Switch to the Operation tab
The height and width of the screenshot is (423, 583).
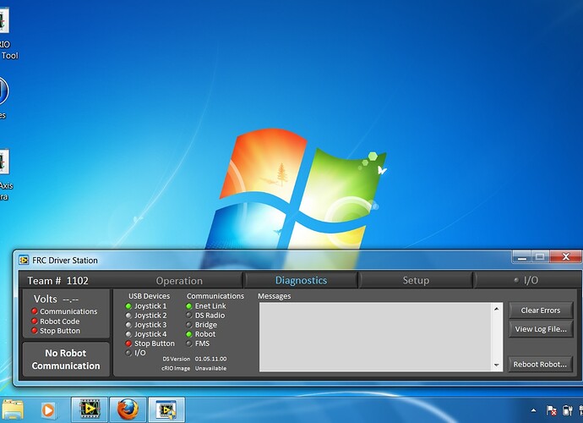pyautogui.click(x=179, y=280)
